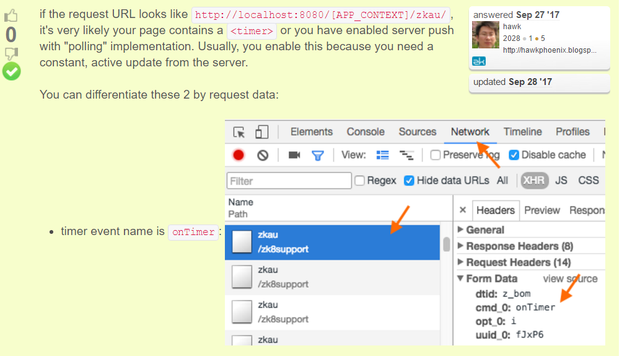The width and height of the screenshot is (622, 356).
Task: Toggle the XHR filter type
Action: click(x=534, y=180)
